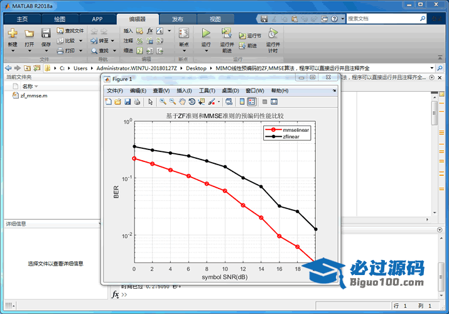The width and height of the screenshot is (449, 314).
Task: Select the Rotate 3D tool
Action: point(192,102)
